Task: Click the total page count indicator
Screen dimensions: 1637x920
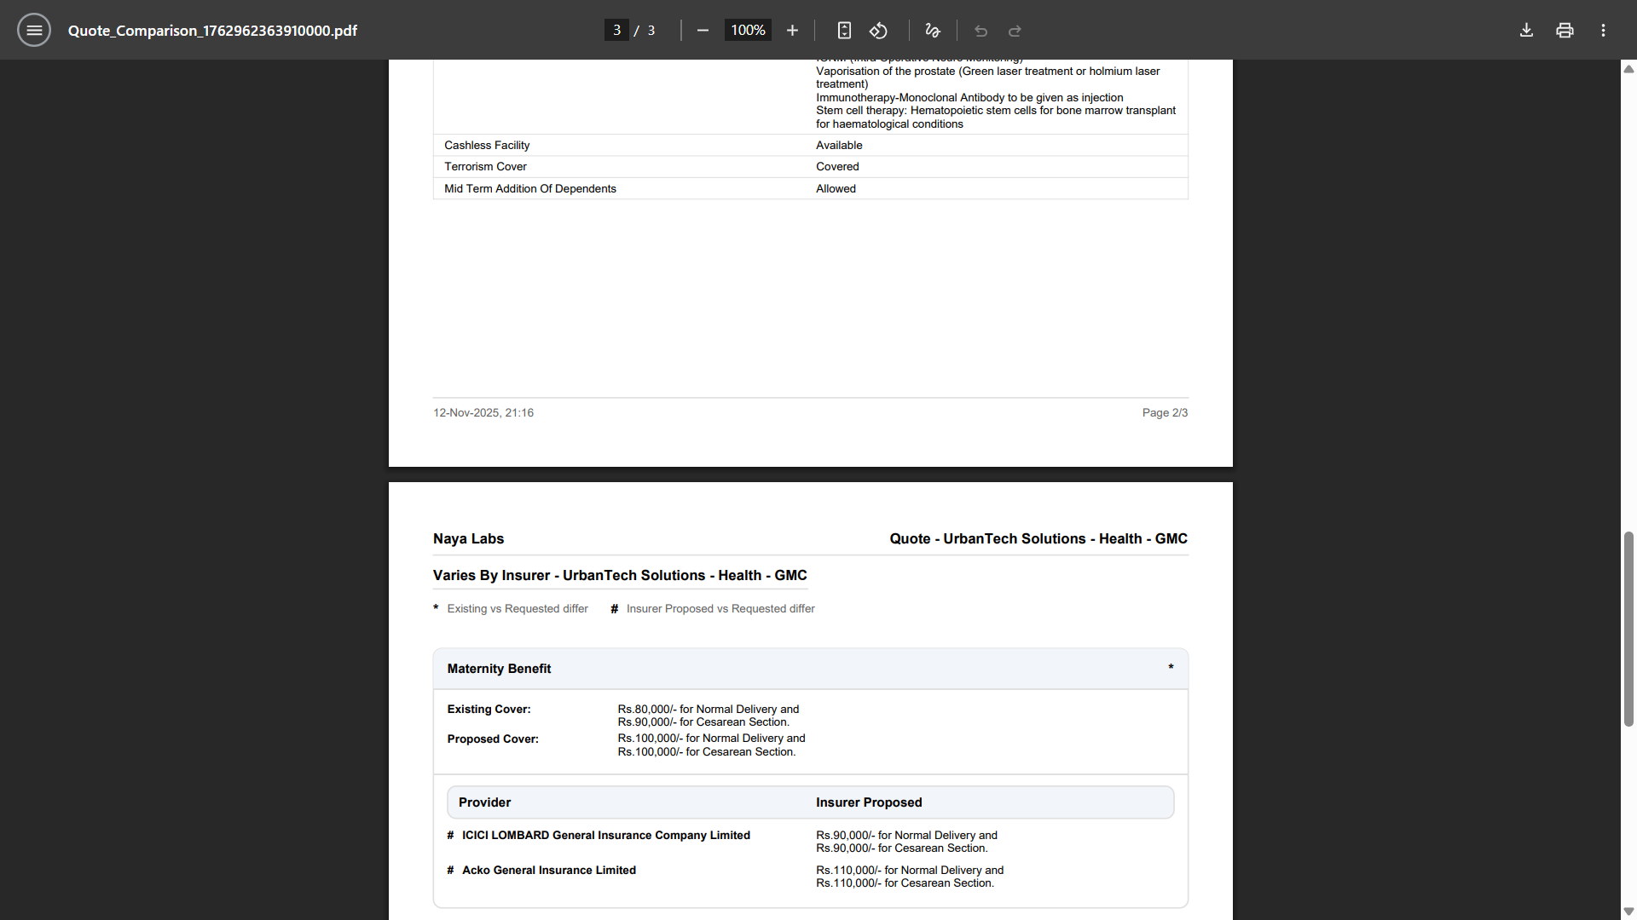Action: pyautogui.click(x=650, y=30)
